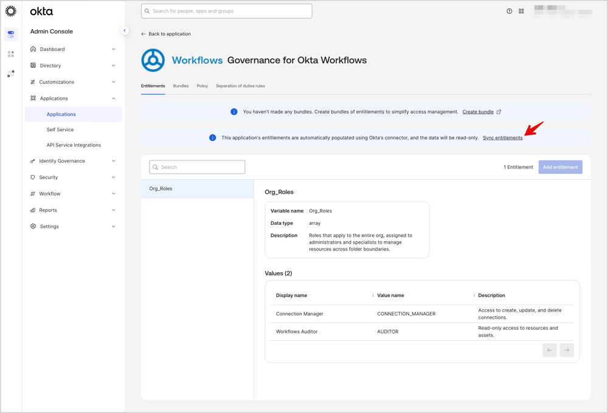Click the Sync entitlements link
Viewport: 608px width, 413px height.
(502, 138)
